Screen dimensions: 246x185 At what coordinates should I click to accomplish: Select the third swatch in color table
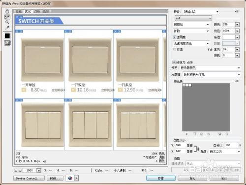click(190, 85)
